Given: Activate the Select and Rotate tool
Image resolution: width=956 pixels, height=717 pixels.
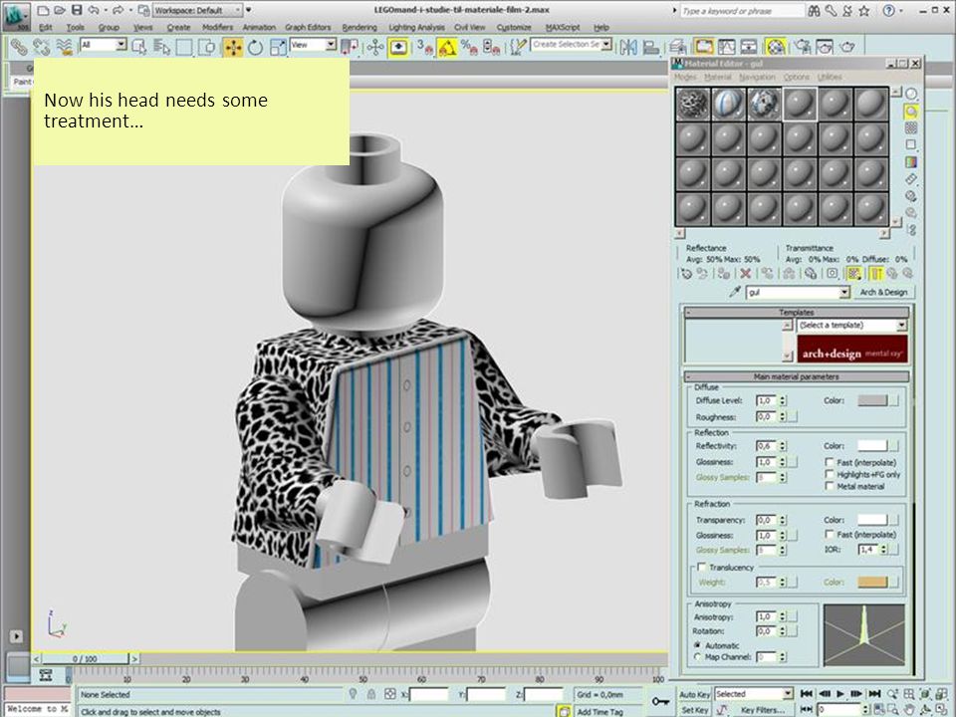Looking at the screenshot, I should 256,47.
